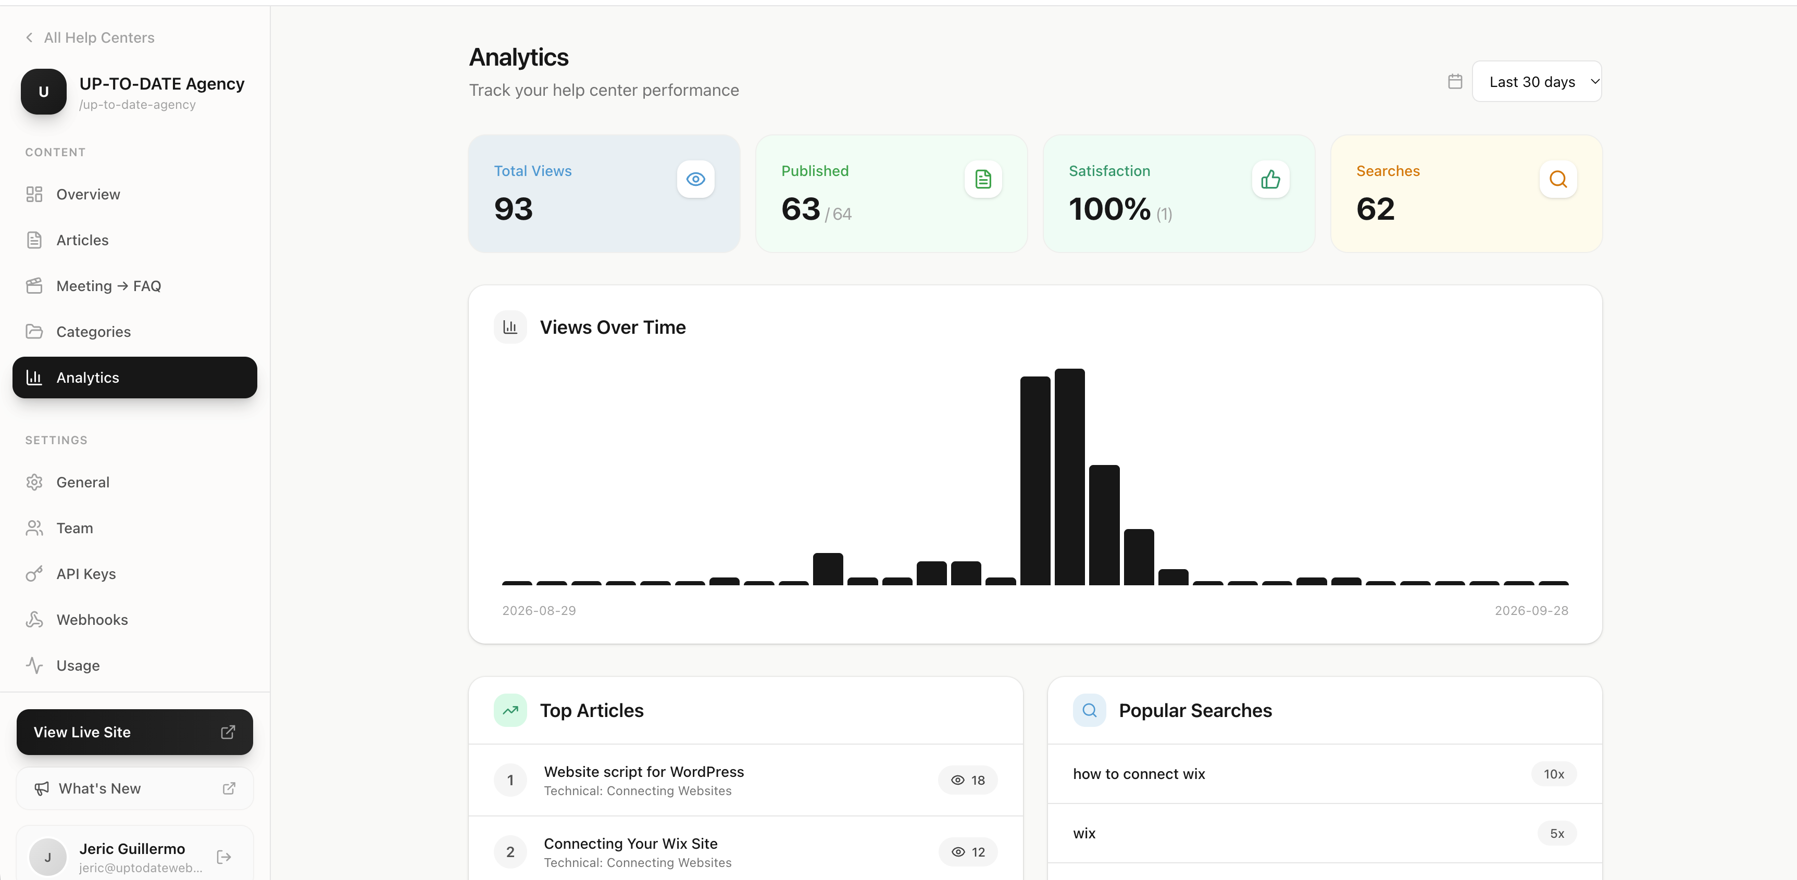This screenshot has height=880, width=1797.
Task: Select the 'how to connect wix' search row
Action: (1324, 774)
